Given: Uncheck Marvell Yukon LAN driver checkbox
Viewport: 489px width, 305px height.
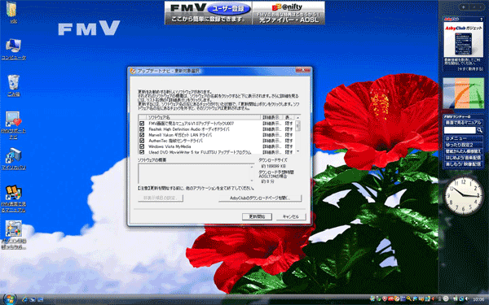Looking at the screenshot, I should pos(142,135).
